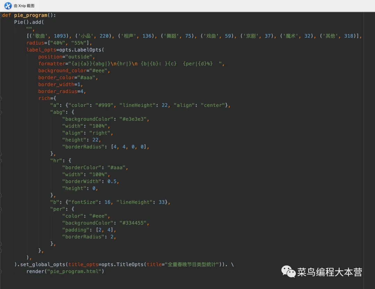Click the number 318 after '其他'
The image size is (375, 289).
point(349,36)
